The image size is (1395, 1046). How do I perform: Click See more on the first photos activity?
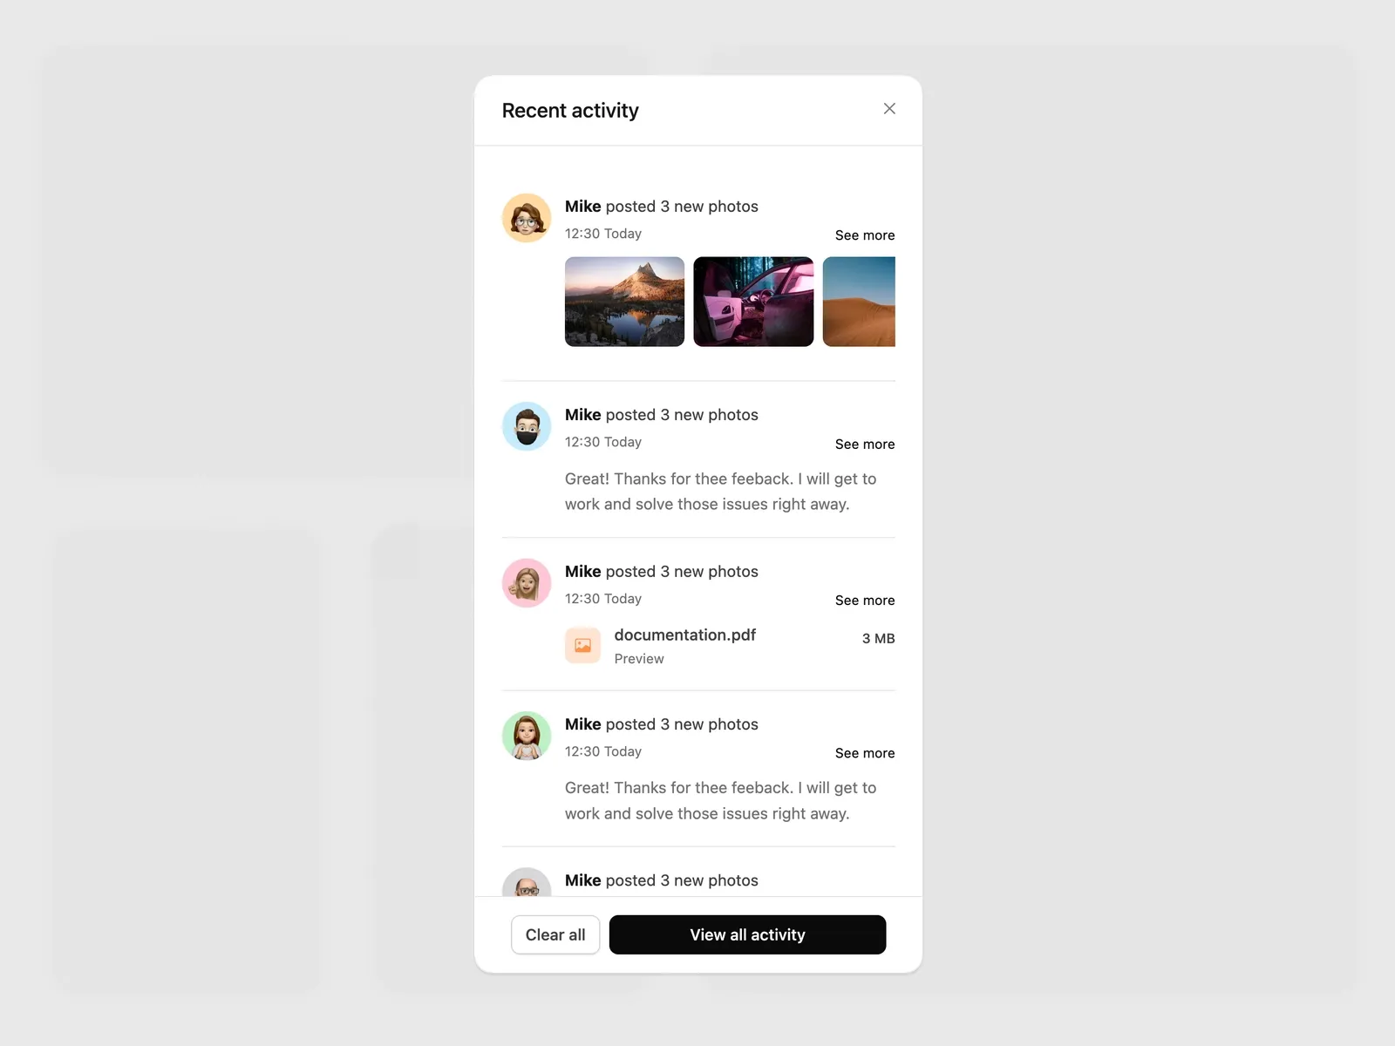865,235
